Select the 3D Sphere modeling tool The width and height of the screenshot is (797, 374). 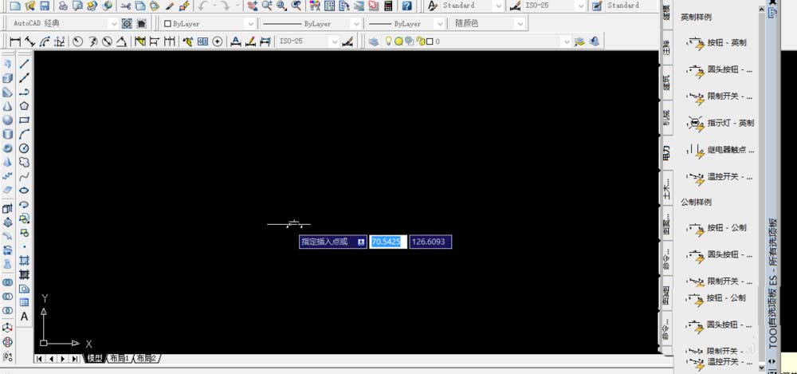(8, 120)
